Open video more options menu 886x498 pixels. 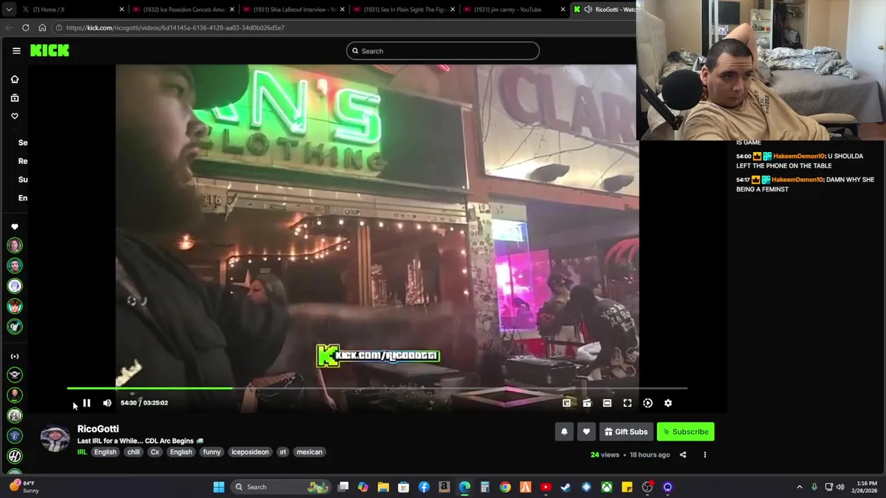pos(705,454)
